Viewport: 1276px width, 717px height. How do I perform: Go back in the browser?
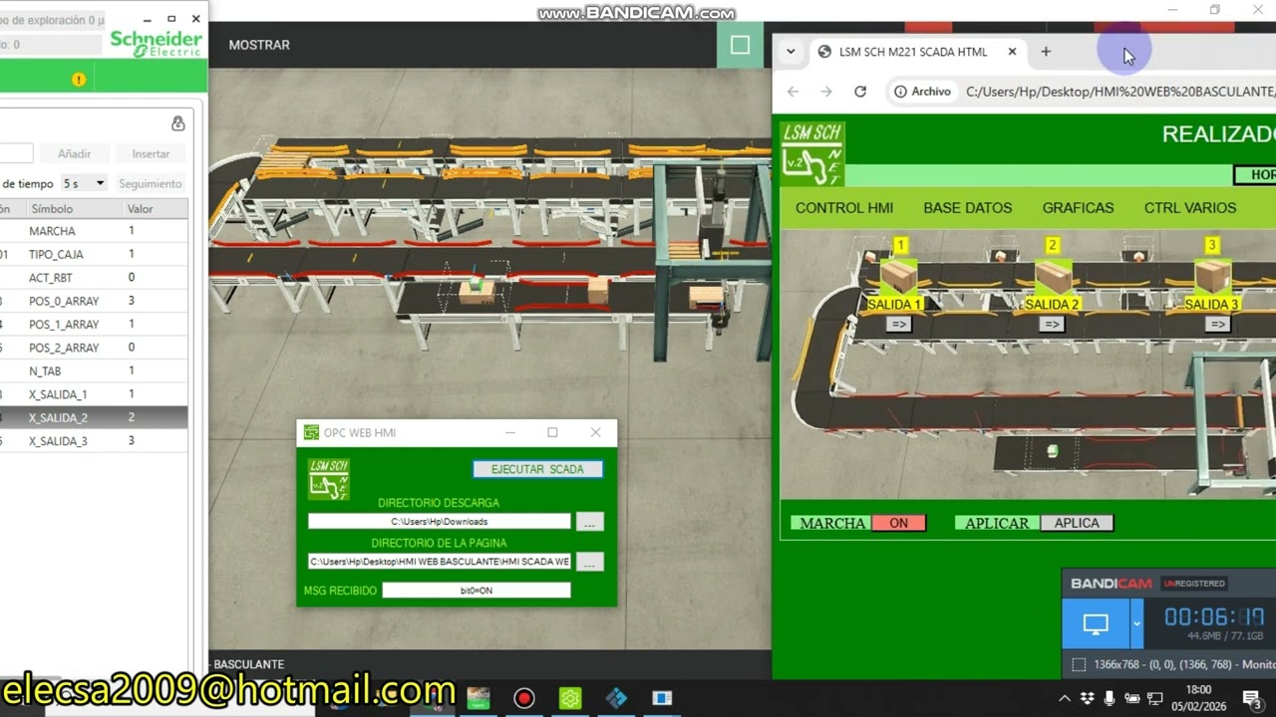point(793,92)
